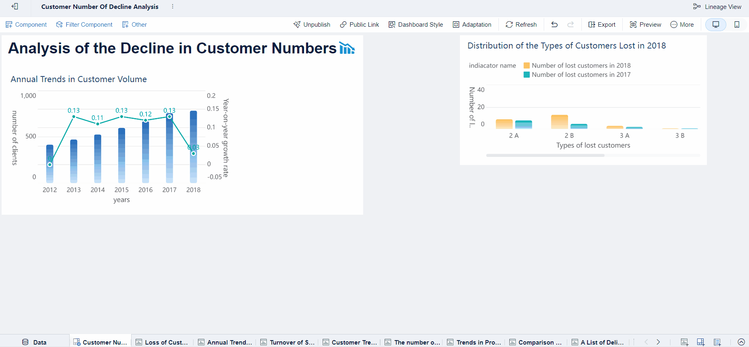Toggle 'Number of lost customers in 2018' legend
The height and width of the screenshot is (347, 749).
pyautogui.click(x=577, y=66)
